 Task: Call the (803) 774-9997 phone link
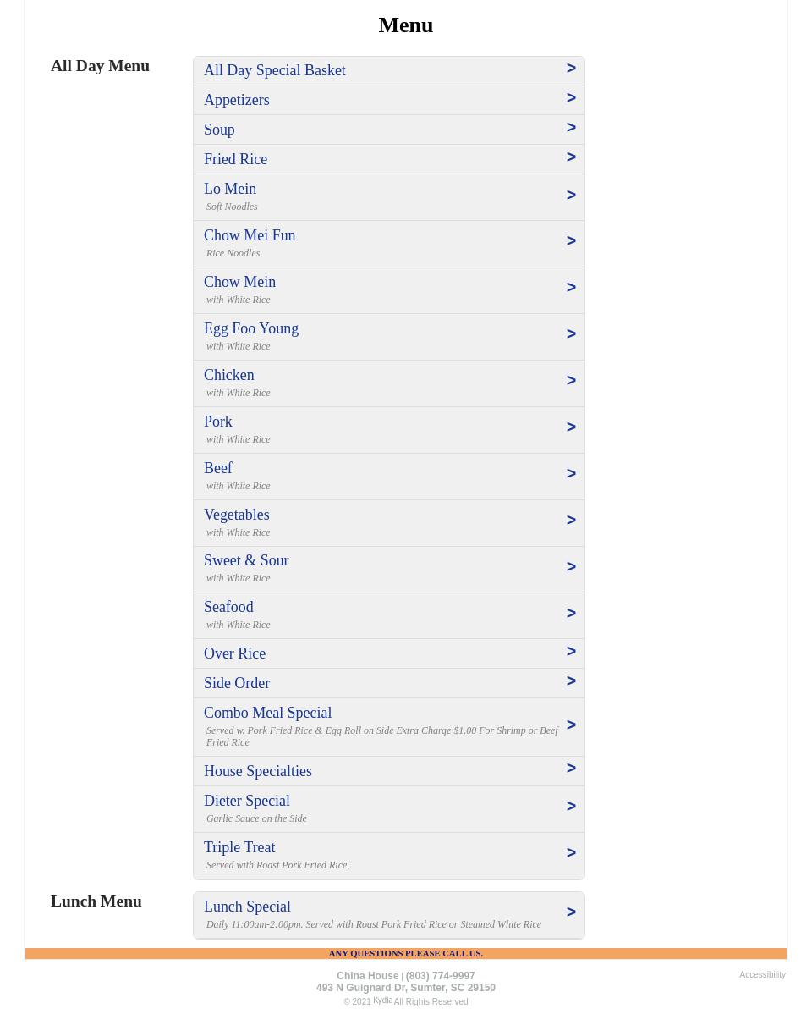(x=440, y=976)
